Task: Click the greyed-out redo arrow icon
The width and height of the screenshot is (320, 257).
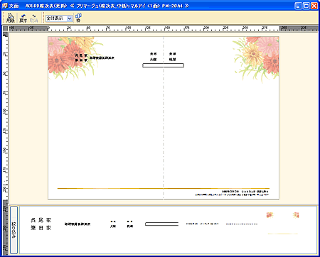Action: click(x=33, y=18)
